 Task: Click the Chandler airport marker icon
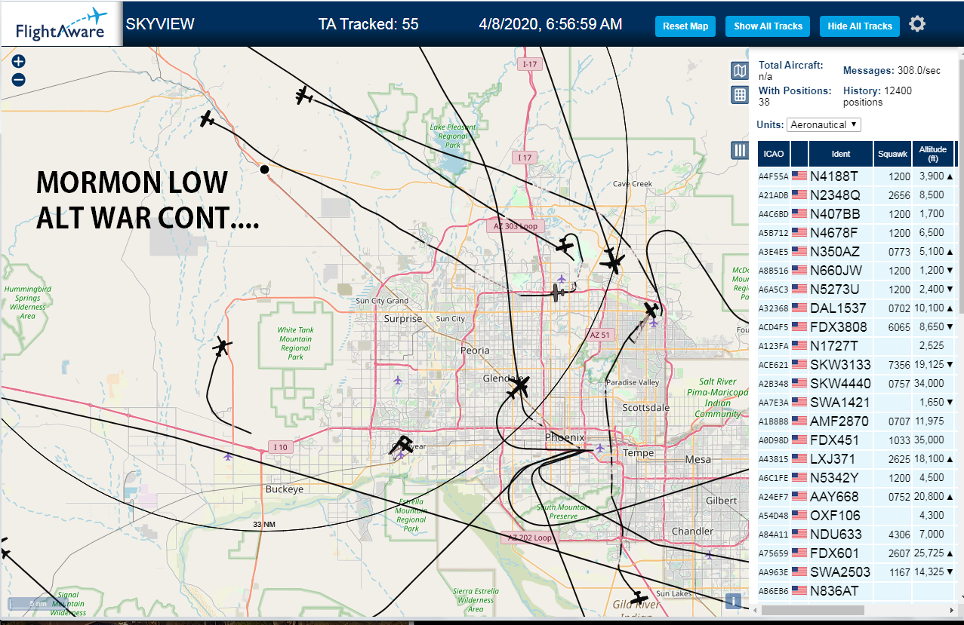click(709, 555)
